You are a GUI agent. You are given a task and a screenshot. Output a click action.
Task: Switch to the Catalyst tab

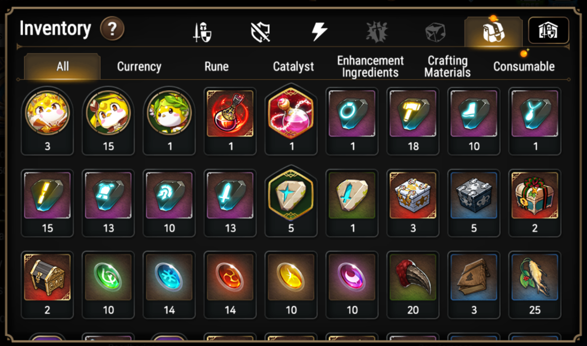293,67
